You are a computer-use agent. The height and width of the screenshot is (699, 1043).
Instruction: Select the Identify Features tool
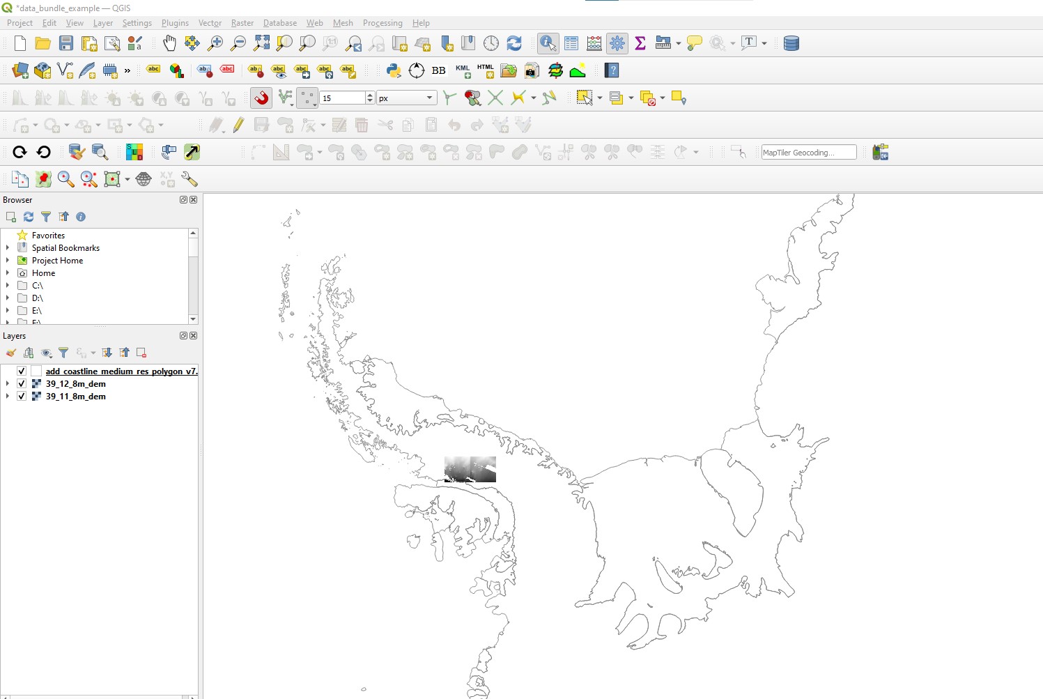coord(548,43)
